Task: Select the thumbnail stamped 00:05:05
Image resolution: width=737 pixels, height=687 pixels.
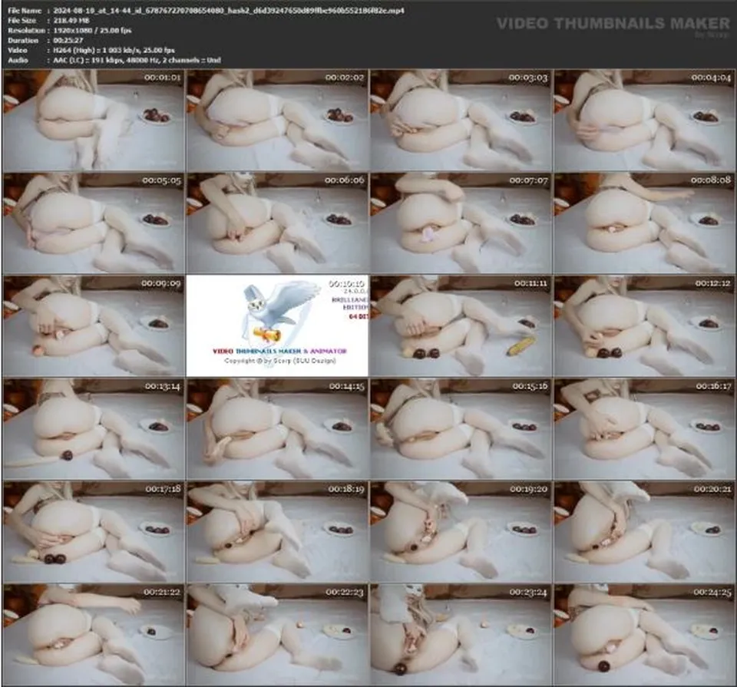Action: click(x=94, y=223)
